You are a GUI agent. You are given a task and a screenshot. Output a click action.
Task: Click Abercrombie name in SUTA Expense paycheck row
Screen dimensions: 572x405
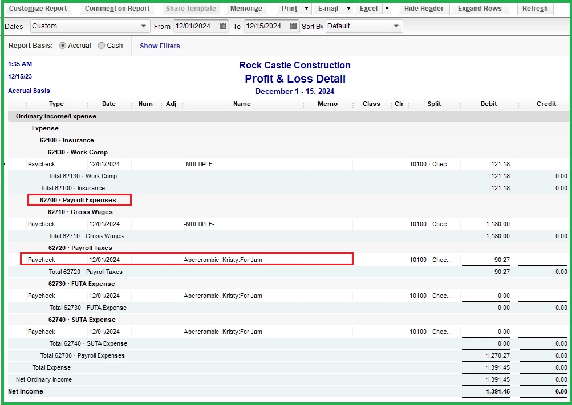(223, 332)
